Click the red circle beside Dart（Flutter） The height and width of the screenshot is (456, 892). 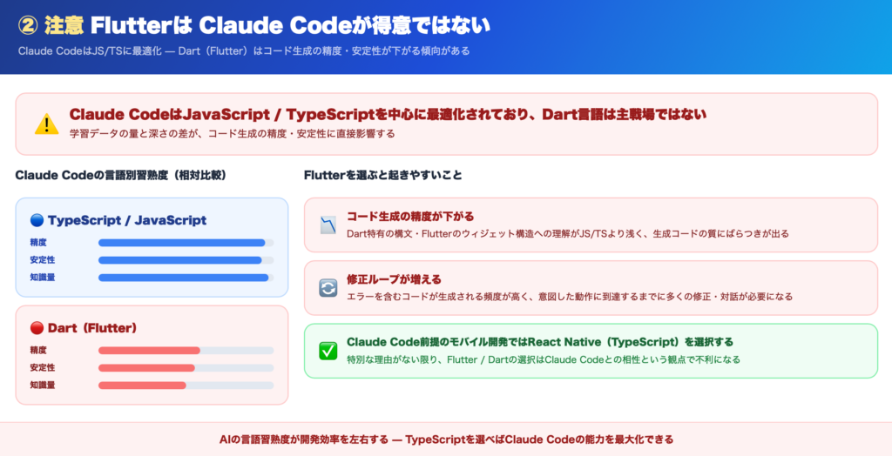pyautogui.click(x=37, y=328)
